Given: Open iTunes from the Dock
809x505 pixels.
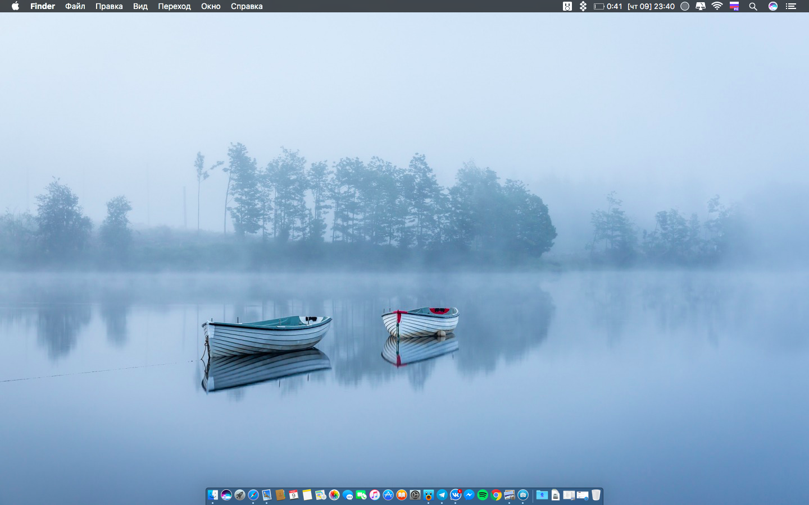Looking at the screenshot, I should click(x=375, y=495).
